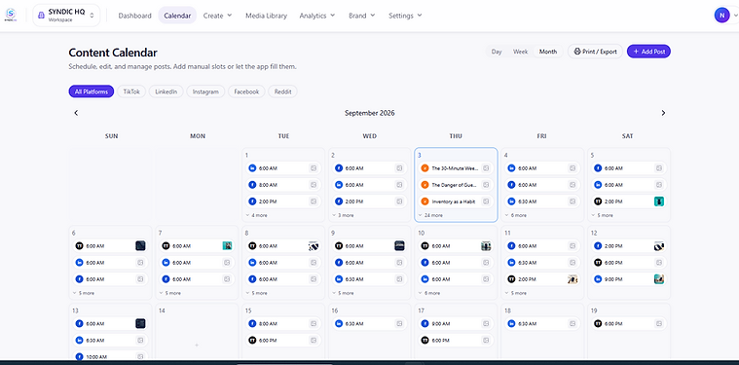Viewport: 739px width, 365px height.
Task: Click LinkedIn icon on Sept 1 6:00 AM post
Action: tap(252, 168)
